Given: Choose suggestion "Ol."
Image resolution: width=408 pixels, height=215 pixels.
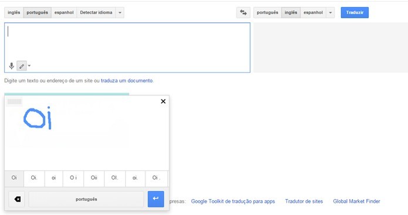Looking at the screenshot, I should [114, 178].
